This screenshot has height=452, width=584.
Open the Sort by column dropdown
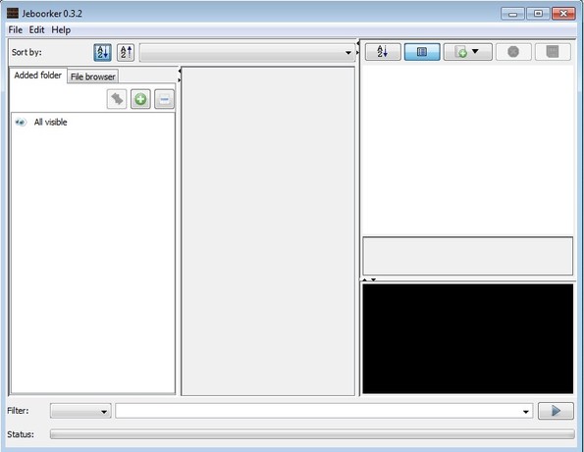[x=247, y=52]
